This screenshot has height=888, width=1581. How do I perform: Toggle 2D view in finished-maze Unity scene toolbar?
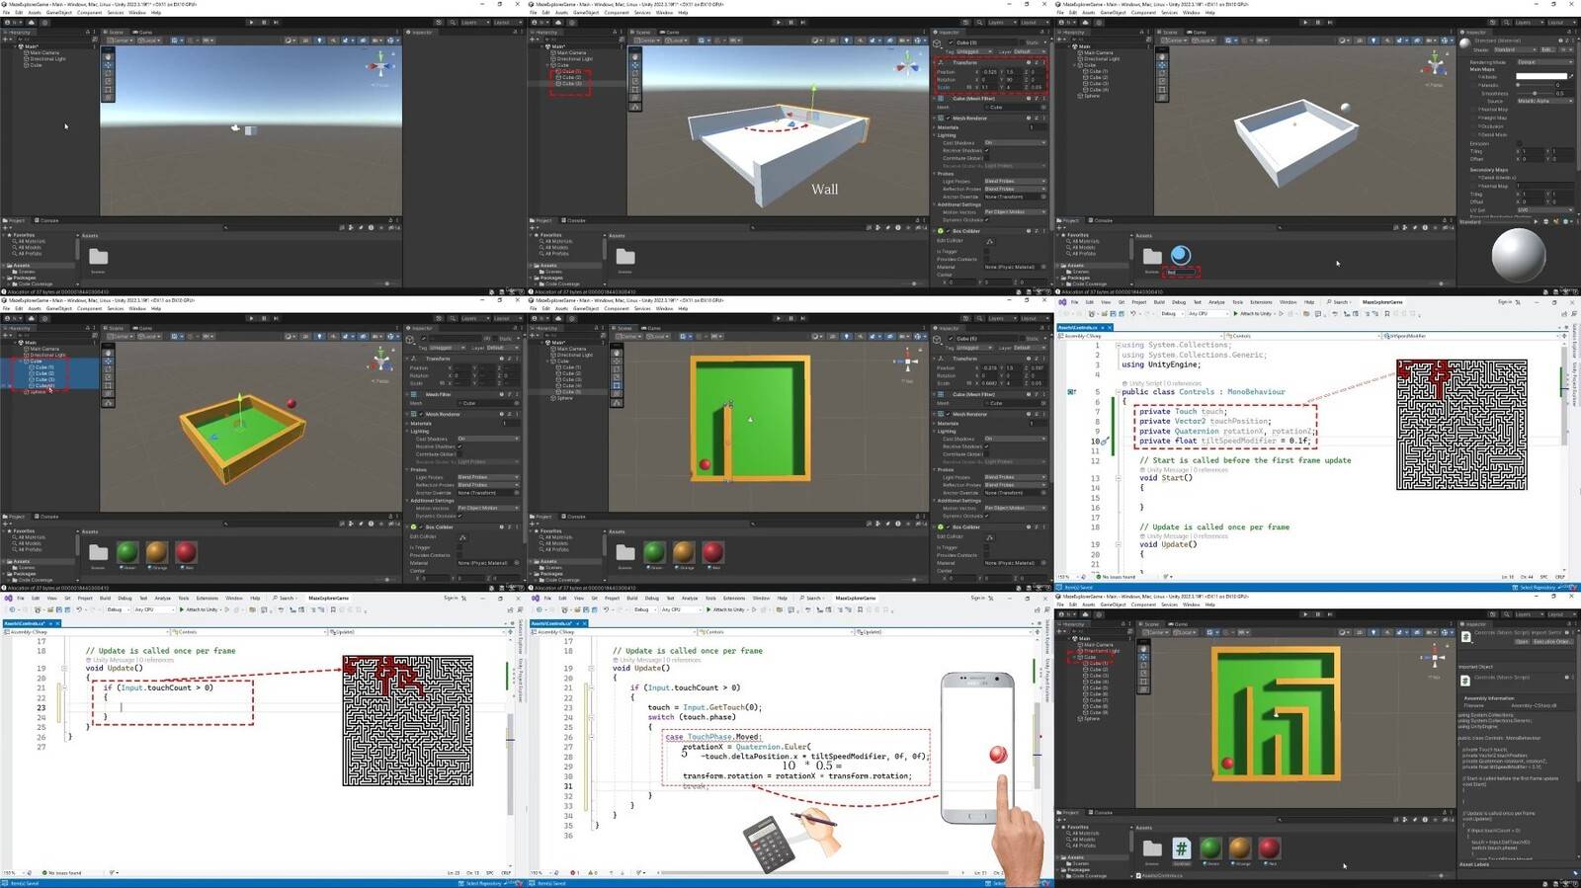1359,632
